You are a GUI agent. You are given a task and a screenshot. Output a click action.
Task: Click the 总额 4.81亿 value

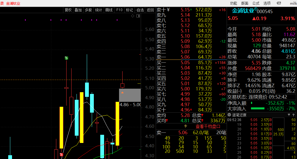point(288,51)
